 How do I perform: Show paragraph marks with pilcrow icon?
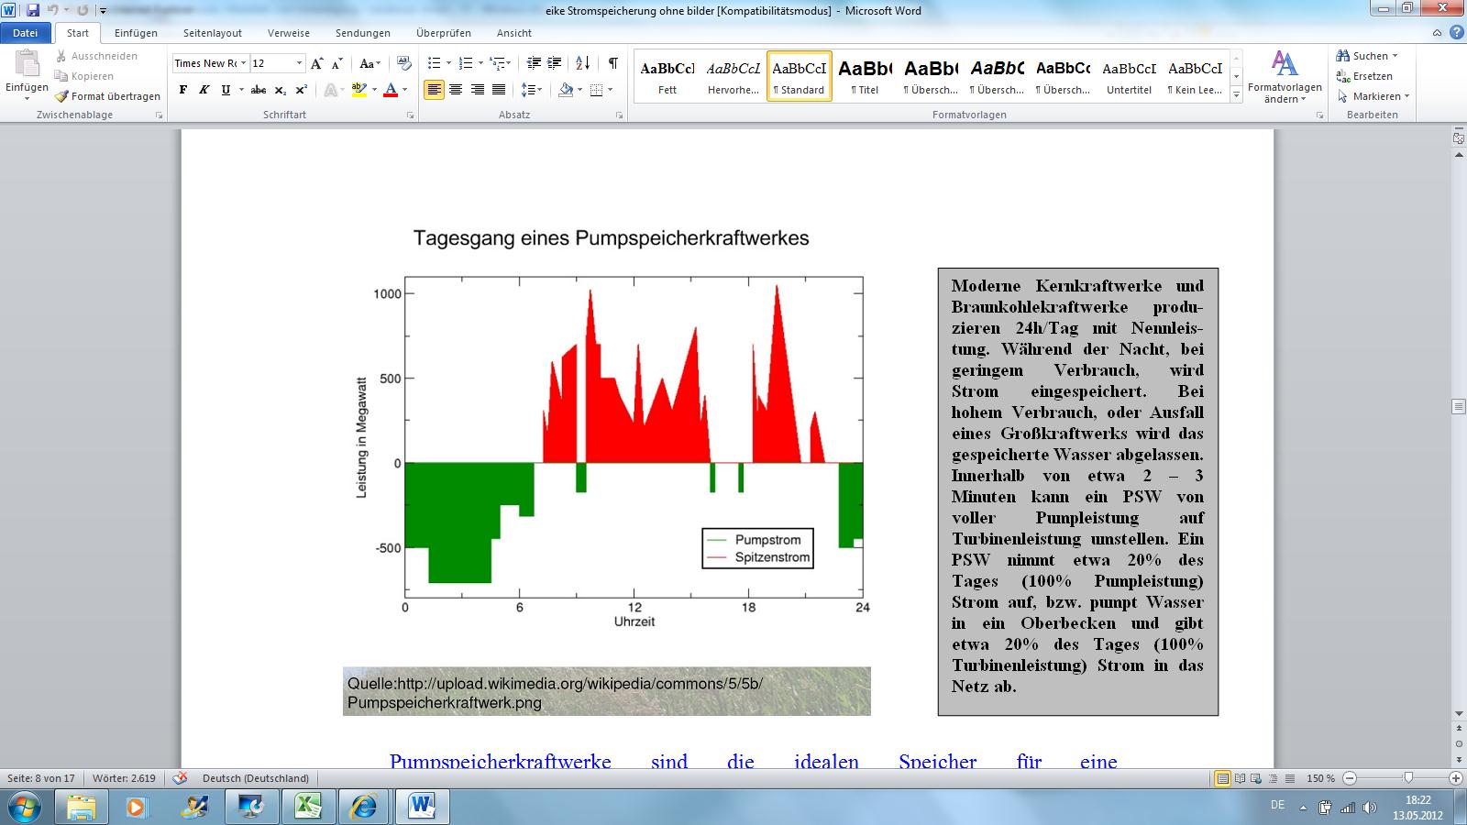pyautogui.click(x=612, y=63)
